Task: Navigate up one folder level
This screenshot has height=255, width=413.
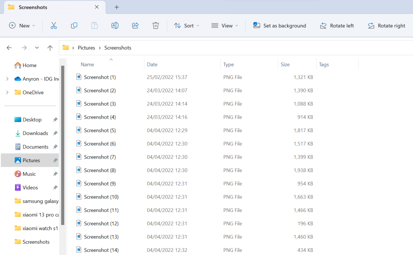Action: (50, 48)
